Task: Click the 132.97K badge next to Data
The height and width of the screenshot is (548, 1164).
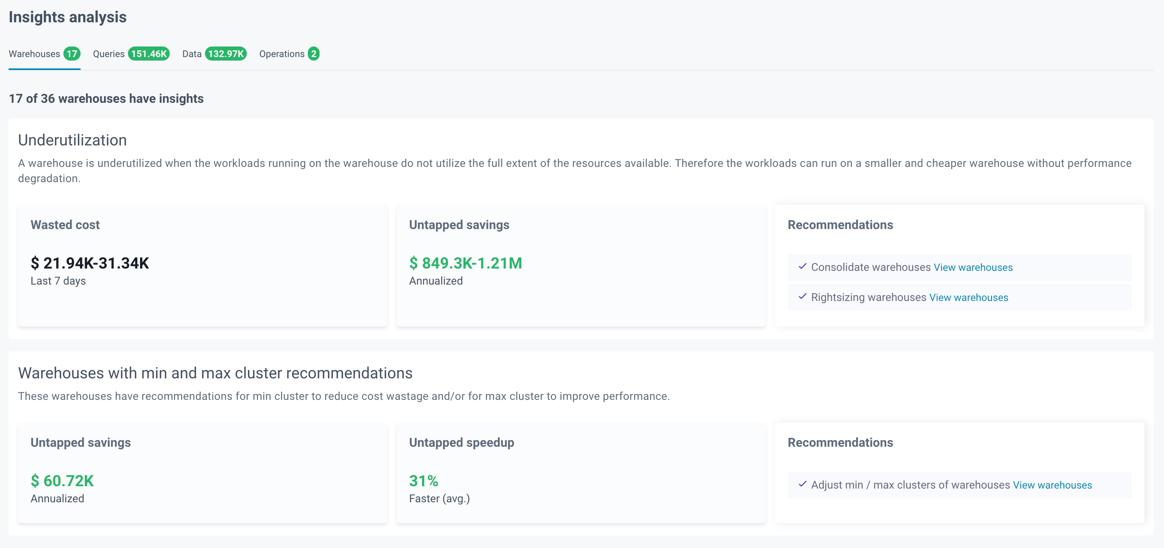Action: tap(225, 54)
